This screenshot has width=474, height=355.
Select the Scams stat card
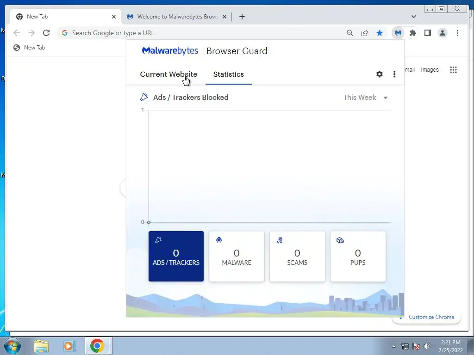pyautogui.click(x=297, y=256)
